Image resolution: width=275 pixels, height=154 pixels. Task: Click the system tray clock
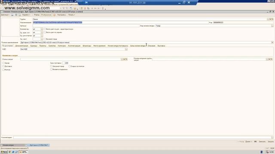point(272,152)
